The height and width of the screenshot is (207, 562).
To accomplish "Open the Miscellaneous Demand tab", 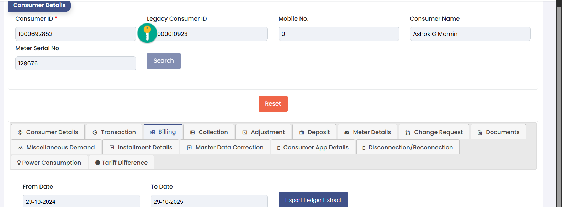I will click(56, 147).
